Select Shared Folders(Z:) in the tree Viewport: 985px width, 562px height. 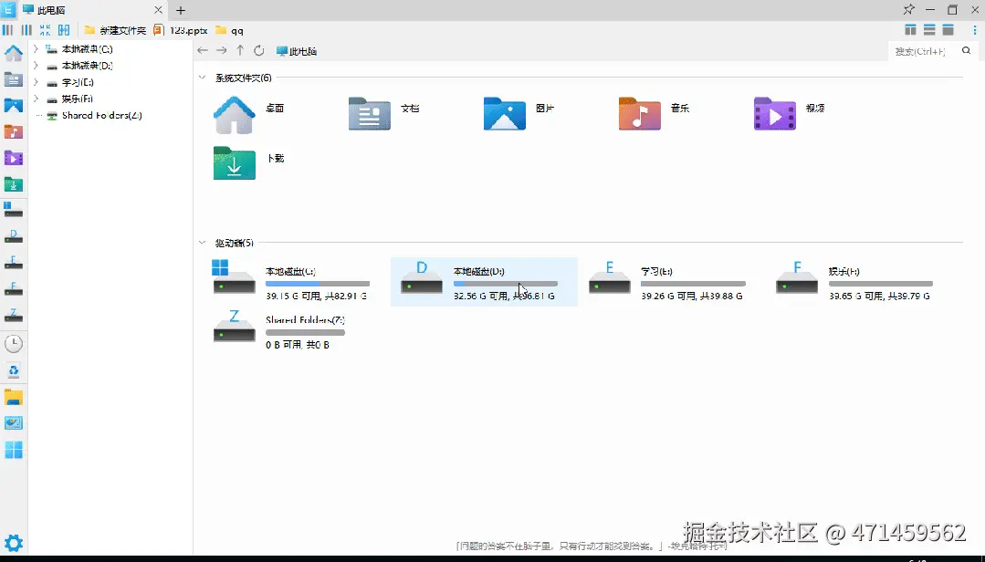tap(101, 116)
